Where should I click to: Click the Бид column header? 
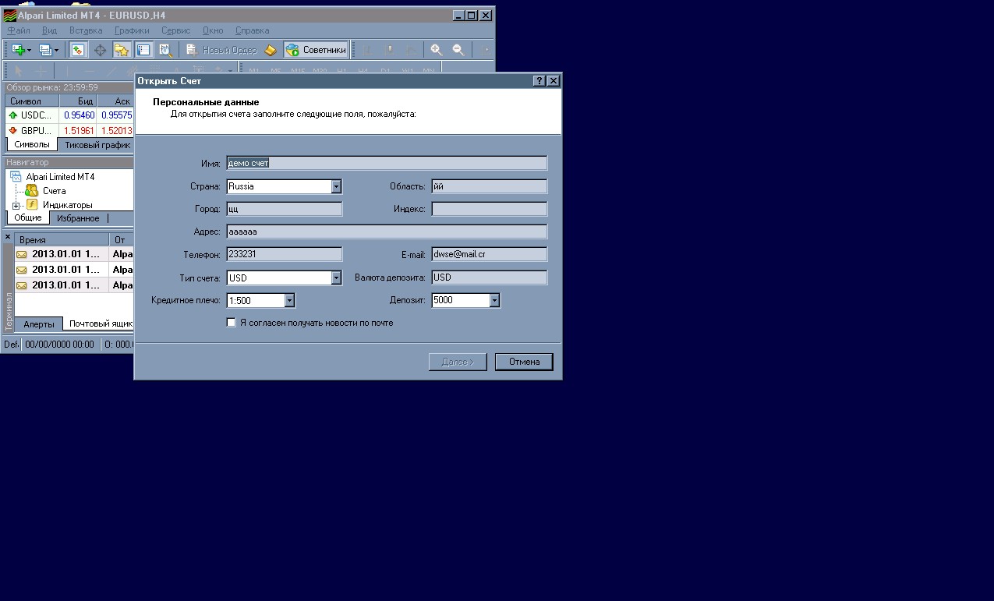pos(78,101)
